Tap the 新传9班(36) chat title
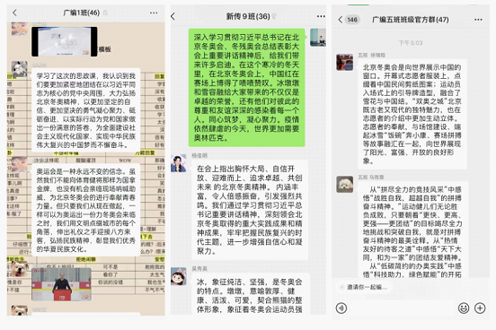The height and width of the screenshot is (330, 496). coord(248,16)
